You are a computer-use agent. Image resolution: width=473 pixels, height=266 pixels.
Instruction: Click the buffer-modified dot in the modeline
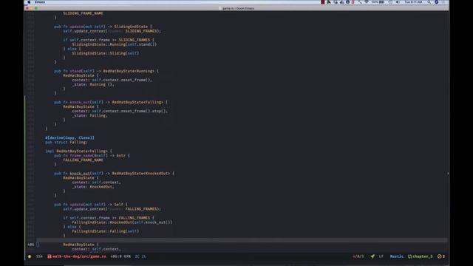pos(30,256)
